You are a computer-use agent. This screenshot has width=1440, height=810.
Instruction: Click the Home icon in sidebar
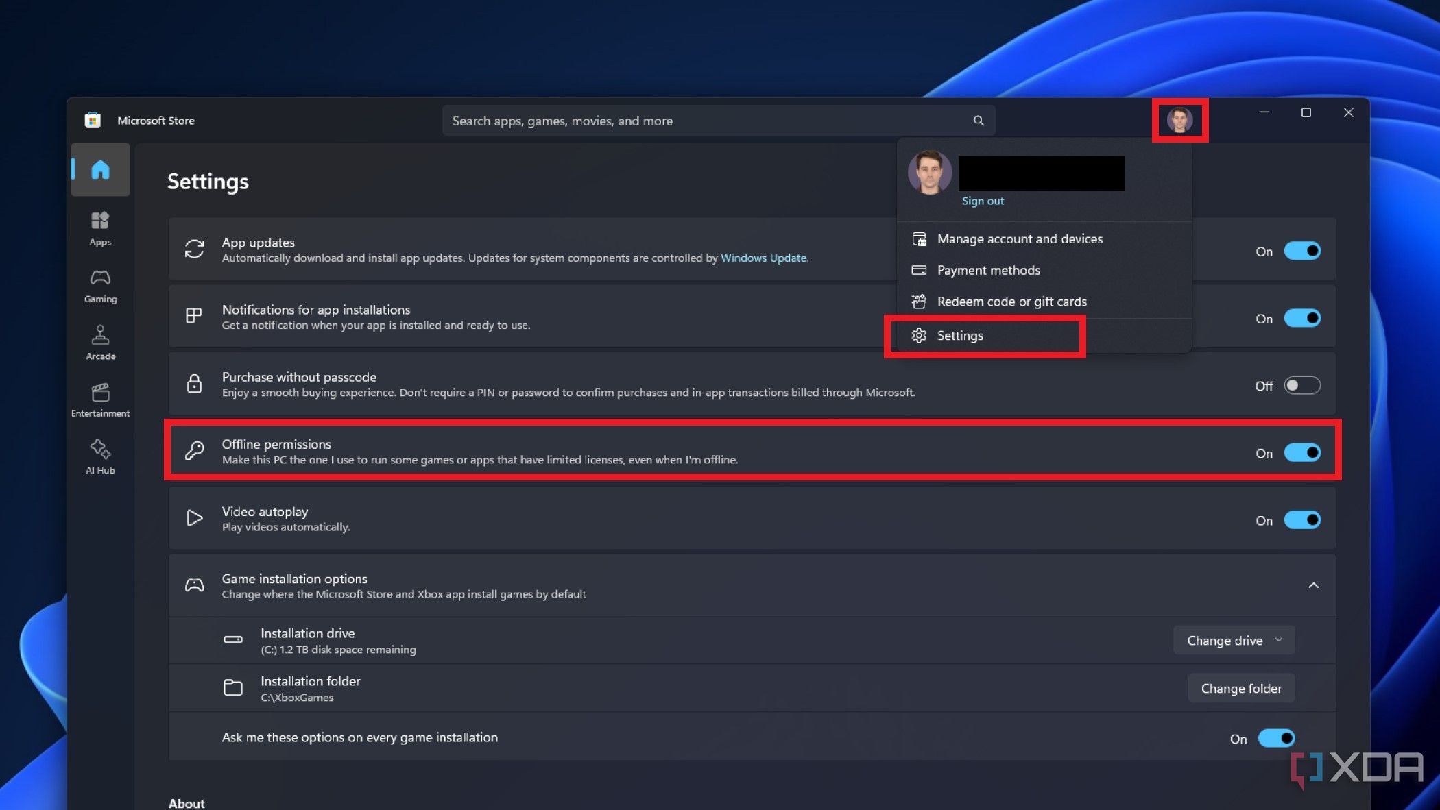pos(99,169)
